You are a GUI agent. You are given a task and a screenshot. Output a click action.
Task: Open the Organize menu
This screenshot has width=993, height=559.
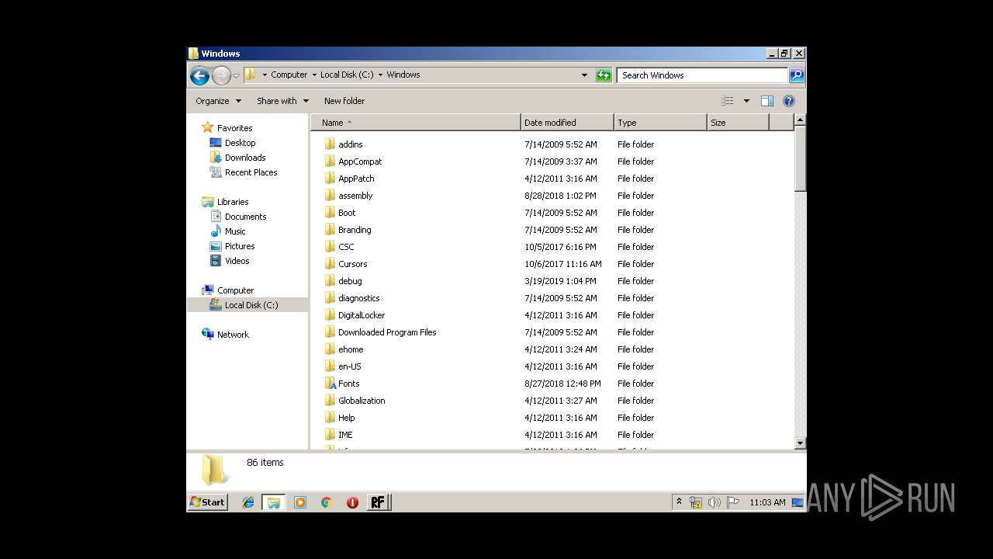pos(218,101)
